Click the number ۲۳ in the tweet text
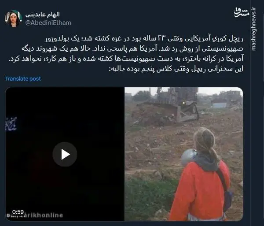The width and height of the screenshot is (264, 226). tap(161, 39)
